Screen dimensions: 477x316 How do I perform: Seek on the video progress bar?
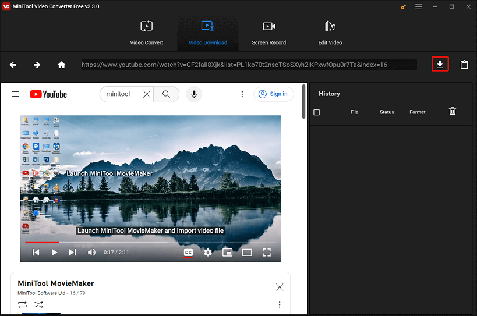(x=151, y=242)
